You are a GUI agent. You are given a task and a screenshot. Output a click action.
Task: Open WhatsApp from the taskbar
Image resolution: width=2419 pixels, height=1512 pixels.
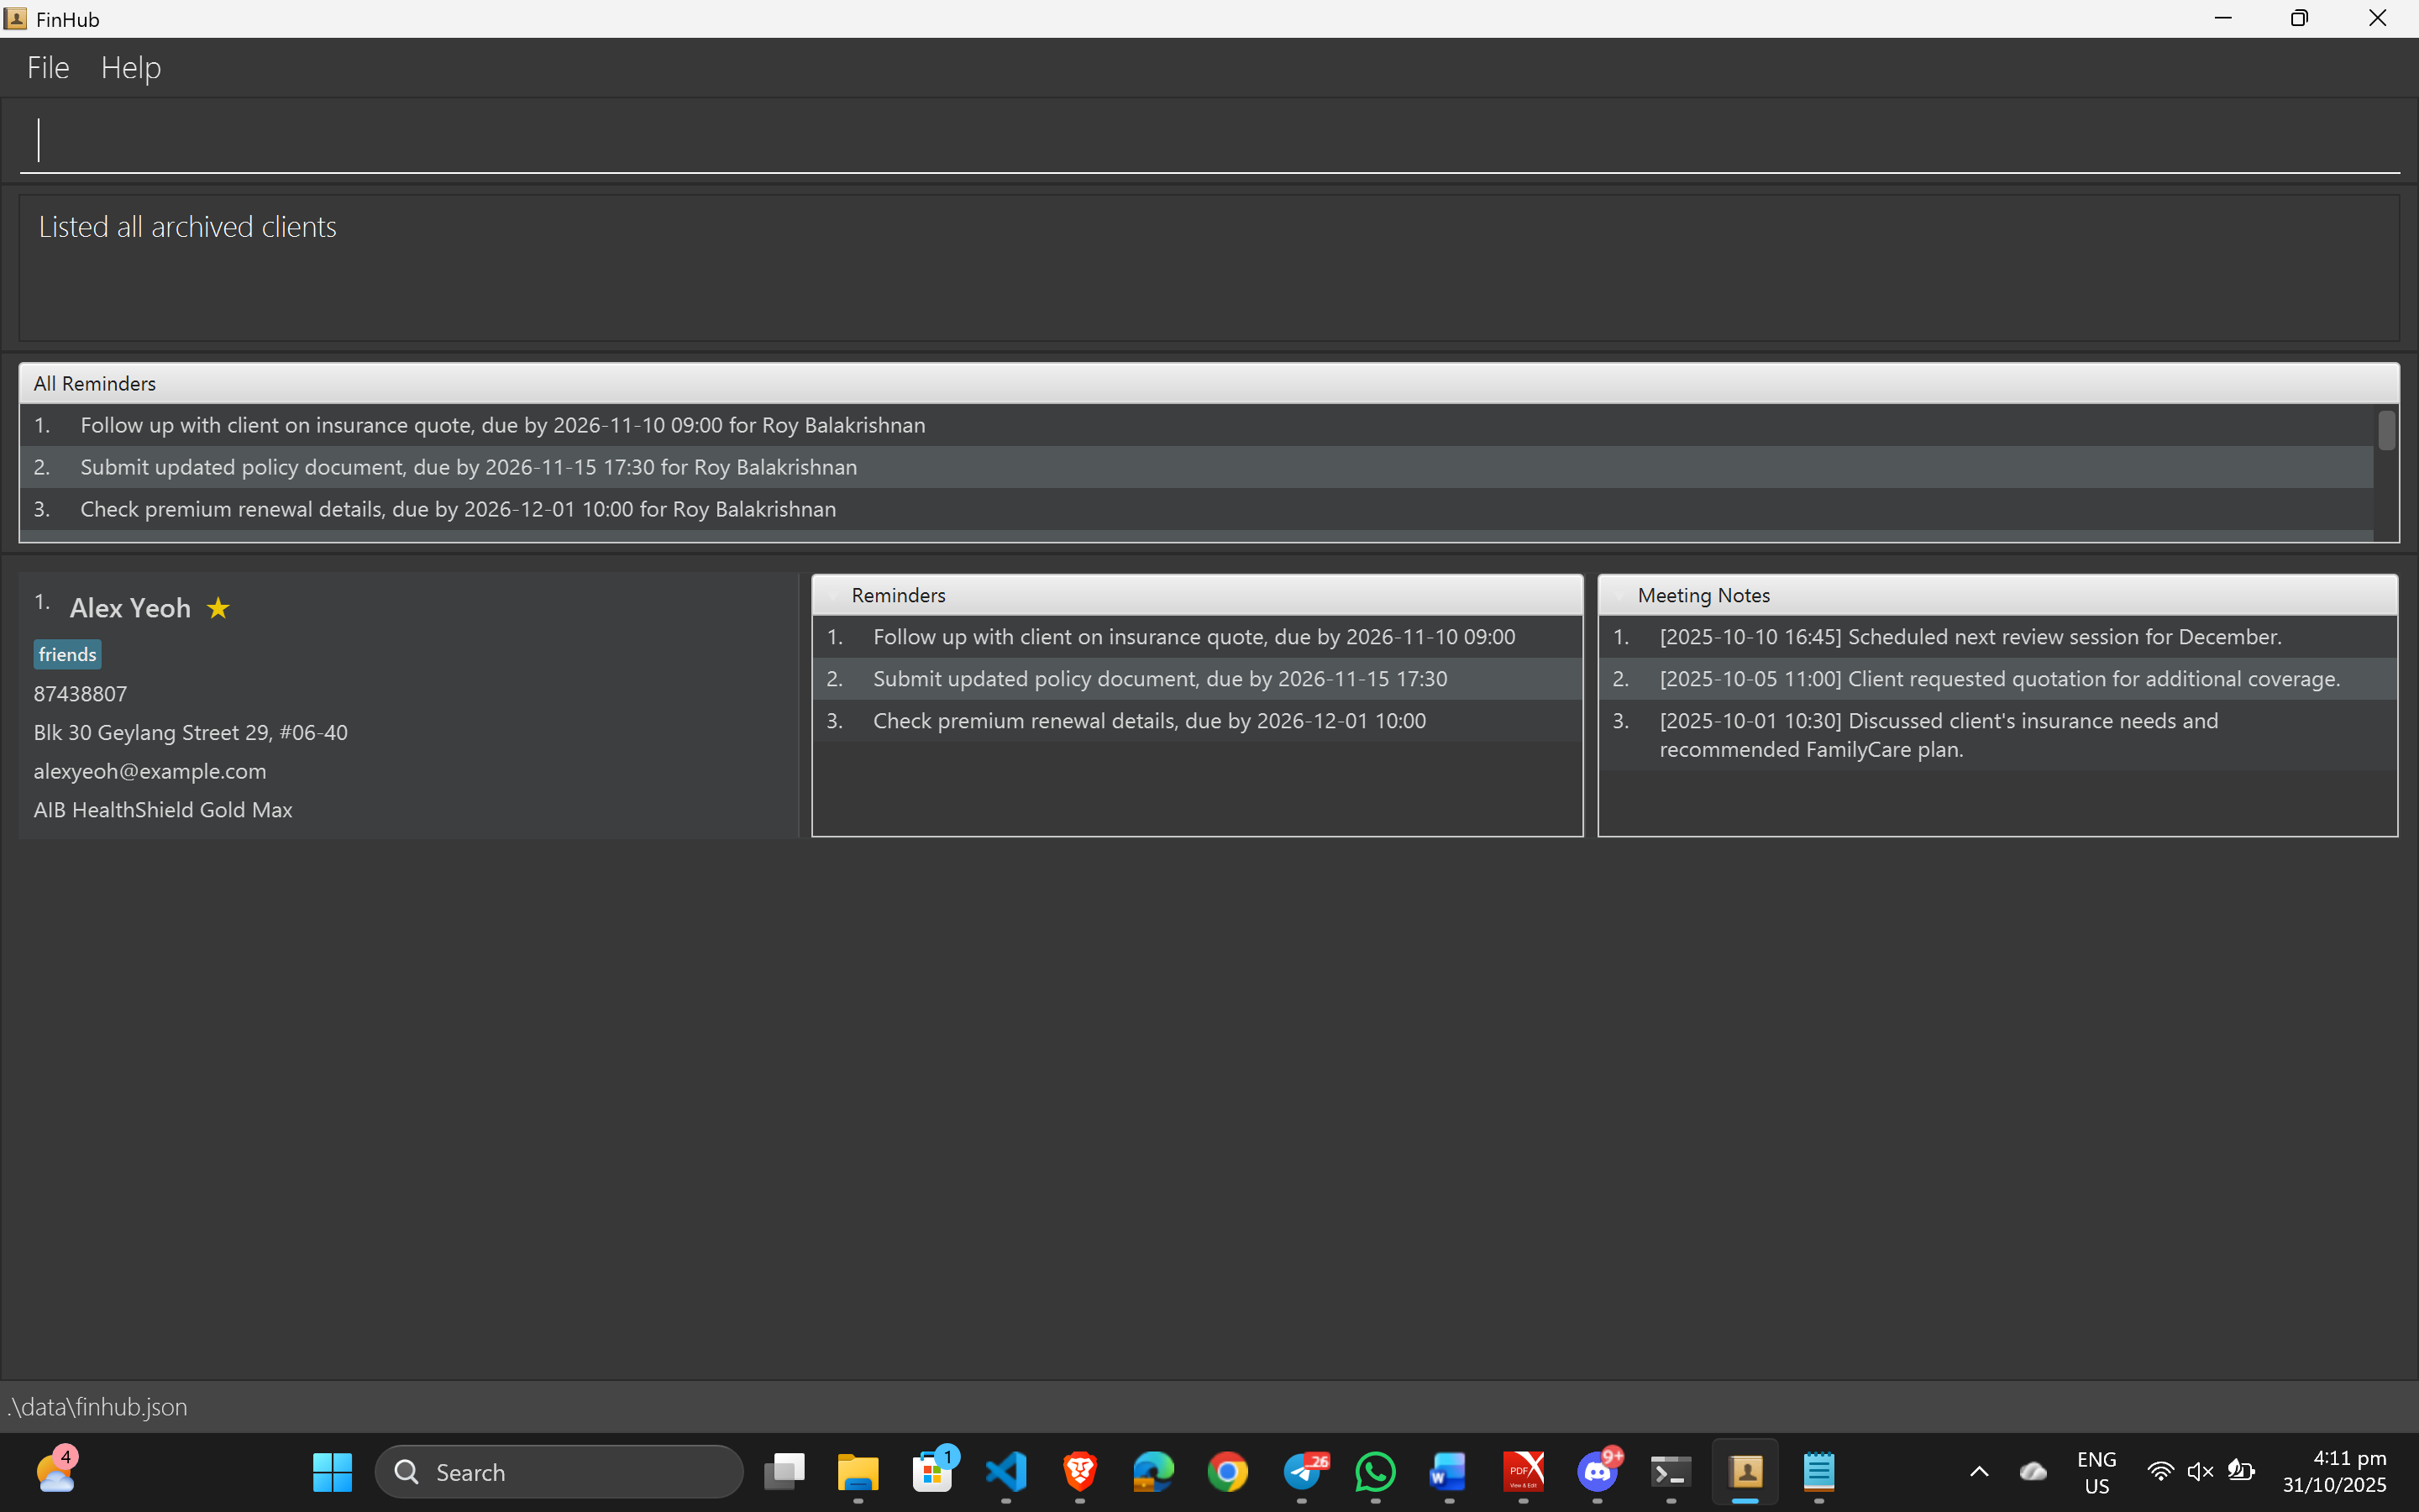click(x=1376, y=1471)
